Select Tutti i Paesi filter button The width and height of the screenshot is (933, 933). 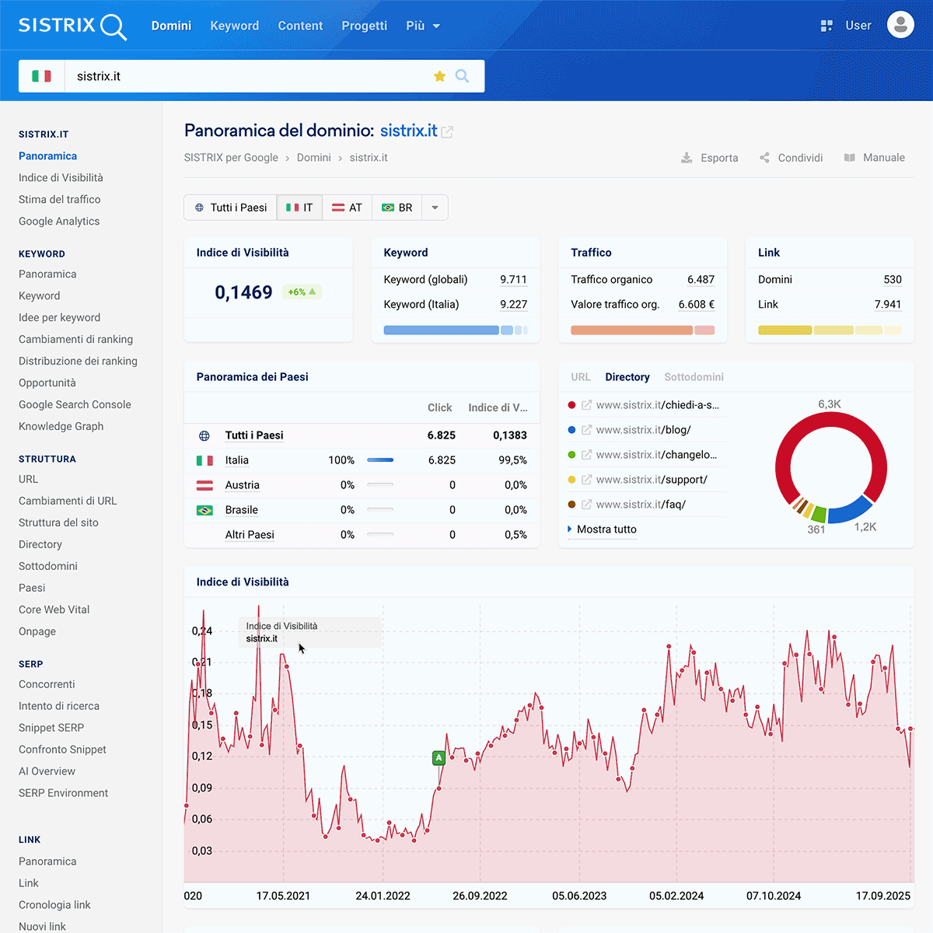(x=231, y=208)
